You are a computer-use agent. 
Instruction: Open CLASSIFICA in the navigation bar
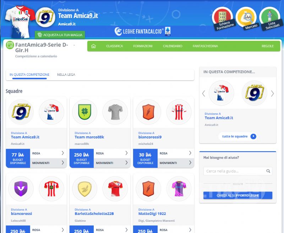[114, 46]
